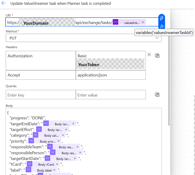This screenshot has height=175, width=195.
Task: Switch Queries to text mode icon
Action: 157,94
